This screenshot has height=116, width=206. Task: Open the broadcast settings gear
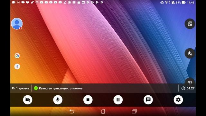pos(178,100)
